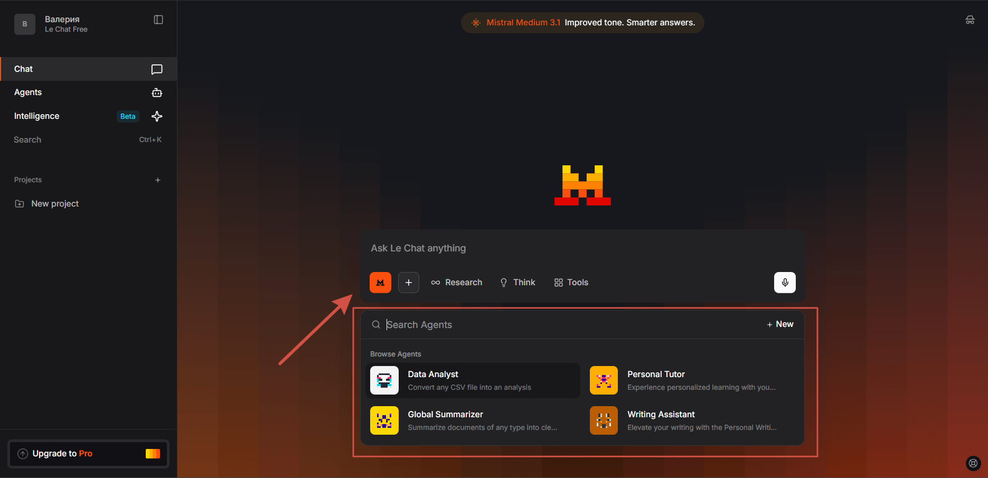
Task: Click 'Summarize documents of any type' text
Action: [x=483, y=427]
